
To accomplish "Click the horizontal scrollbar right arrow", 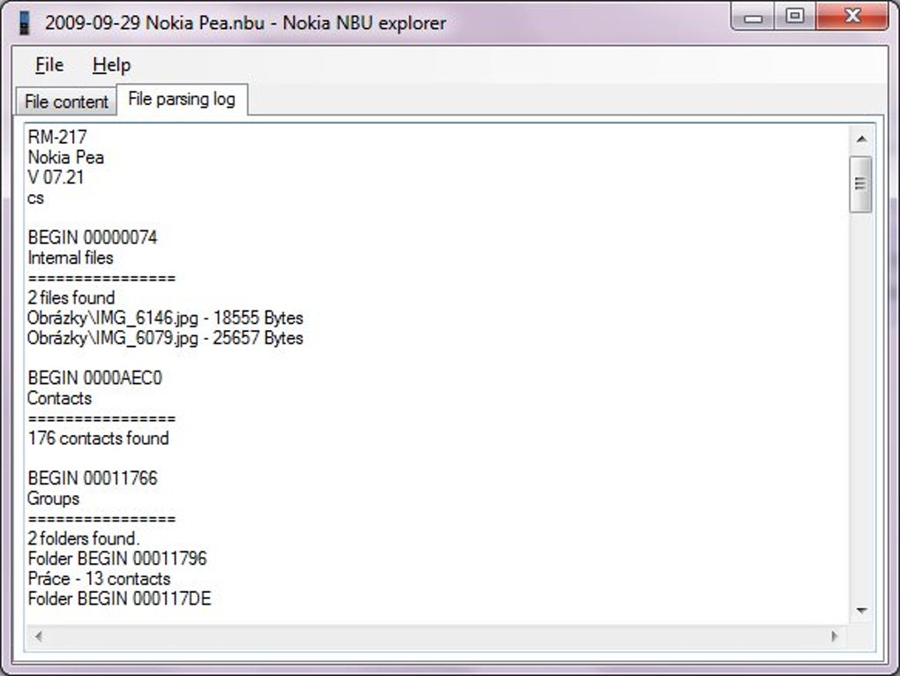I will 834,635.
